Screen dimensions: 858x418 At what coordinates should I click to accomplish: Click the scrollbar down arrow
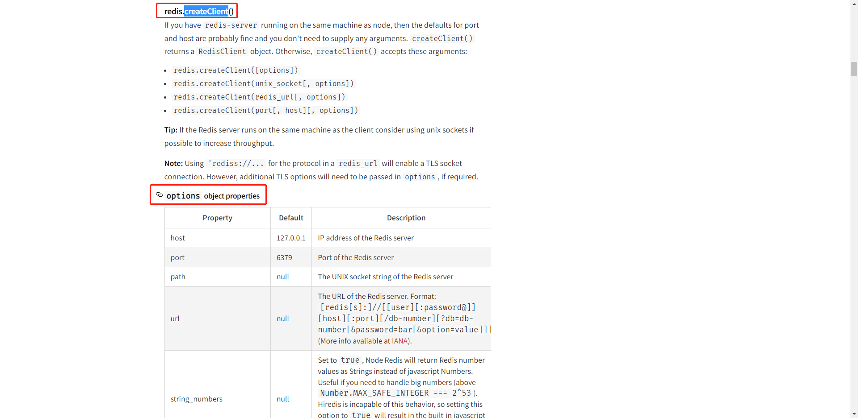[854, 414]
